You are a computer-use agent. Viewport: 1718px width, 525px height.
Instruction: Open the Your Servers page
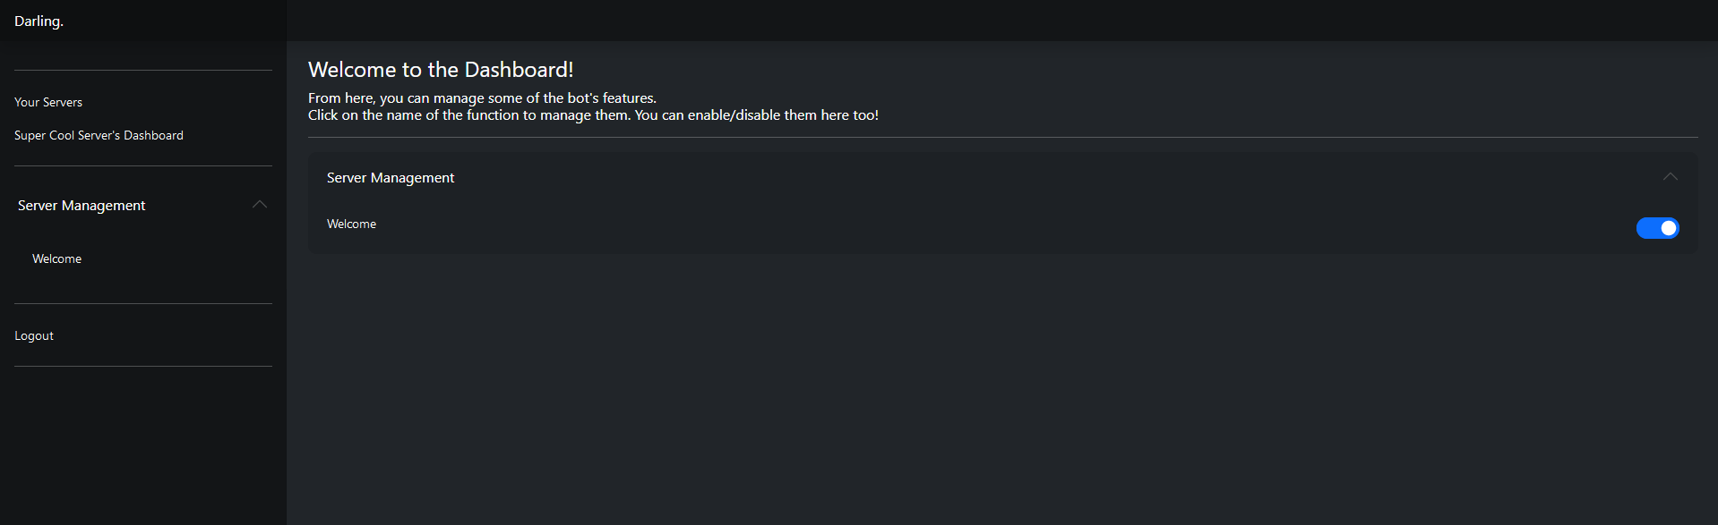[48, 102]
